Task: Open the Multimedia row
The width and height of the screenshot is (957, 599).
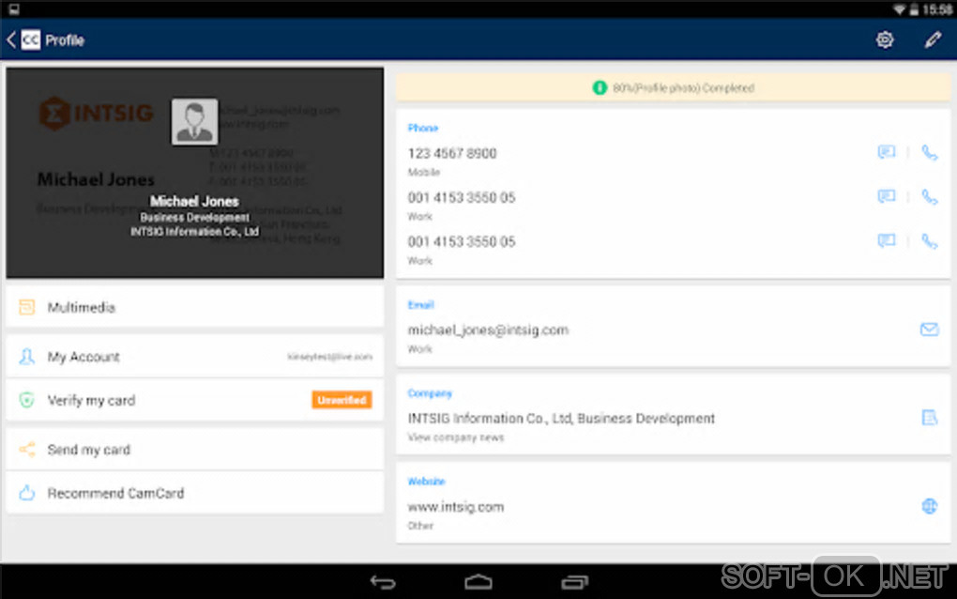Action: [x=195, y=307]
